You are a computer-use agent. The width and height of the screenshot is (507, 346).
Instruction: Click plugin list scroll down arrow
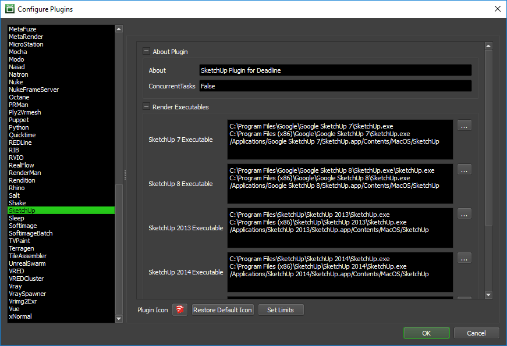(x=119, y=319)
